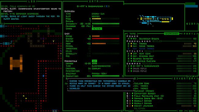Toggle the slot K Gauss Rifle state square
Screen dimensions: 199x112
point(131,71)
